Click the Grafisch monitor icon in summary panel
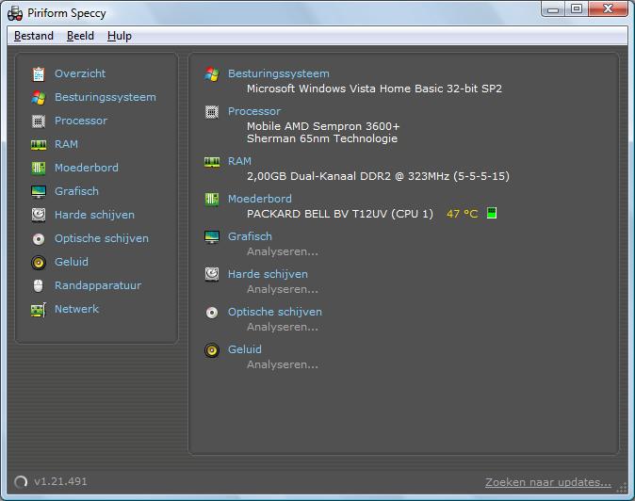This screenshot has height=501, width=635. [x=212, y=236]
